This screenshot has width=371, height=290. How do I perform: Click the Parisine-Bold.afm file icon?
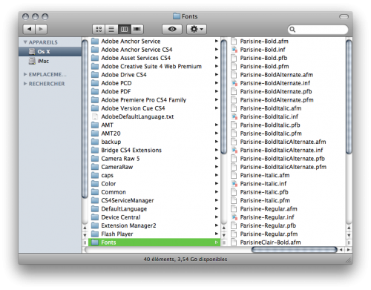[234, 42]
